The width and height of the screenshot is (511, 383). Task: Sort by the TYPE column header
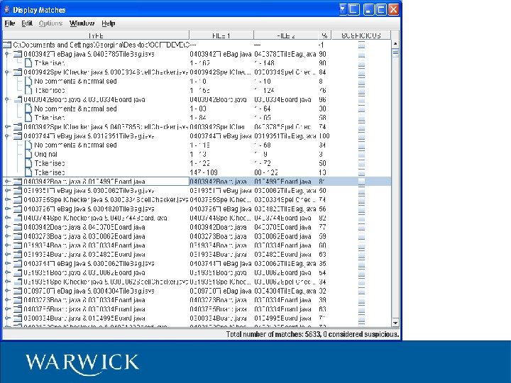(96, 35)
